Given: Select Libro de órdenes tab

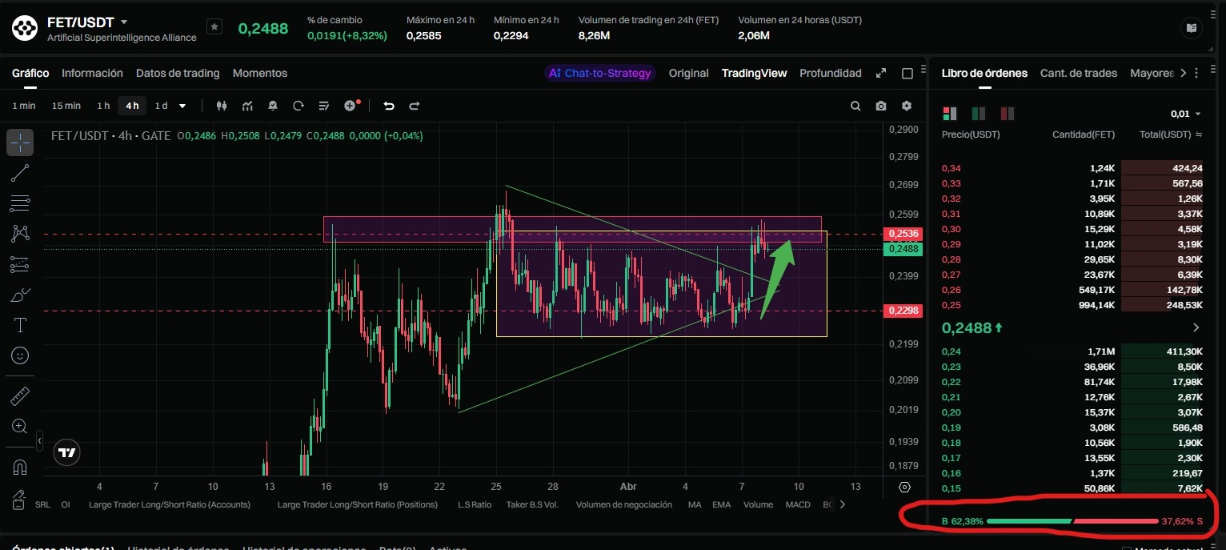Looking at the screenshot, I should pyautogui.click(x=984, y=73).
